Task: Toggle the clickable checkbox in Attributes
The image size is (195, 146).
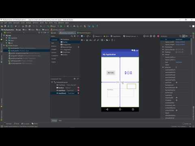Action: [177, 100]
